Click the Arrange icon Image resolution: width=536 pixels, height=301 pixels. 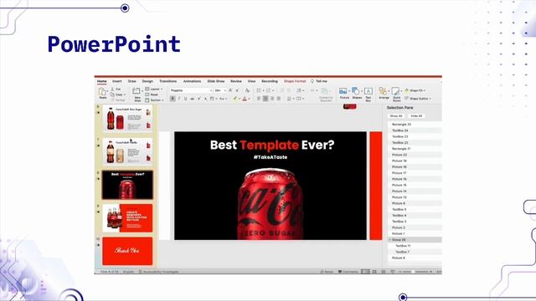click(383, 91)
